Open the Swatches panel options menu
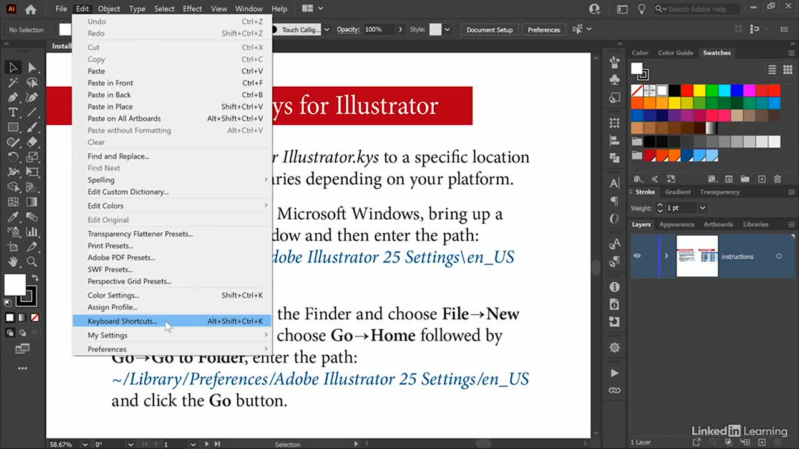The width and height of the screenshot is (799, 449). [x=792, y=53]
